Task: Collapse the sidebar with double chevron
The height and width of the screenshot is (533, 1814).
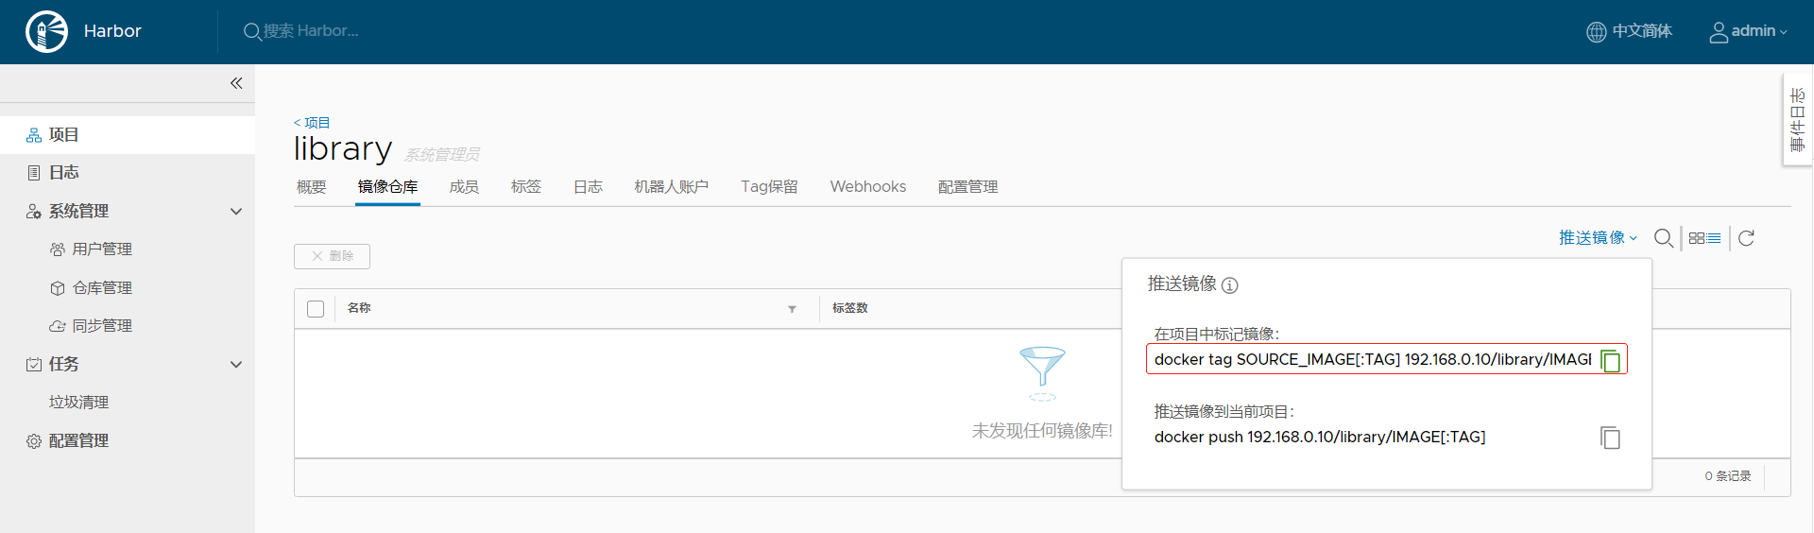Action: tap(236, 83)
